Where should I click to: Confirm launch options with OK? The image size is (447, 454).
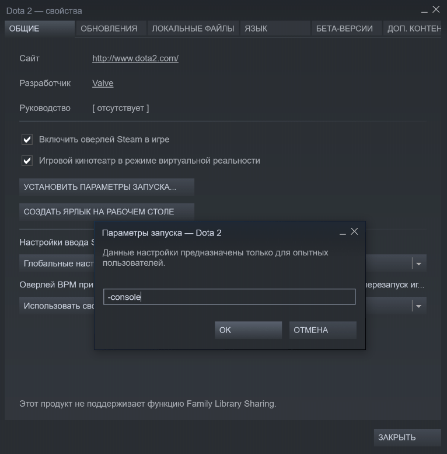(x=248, y=330)
